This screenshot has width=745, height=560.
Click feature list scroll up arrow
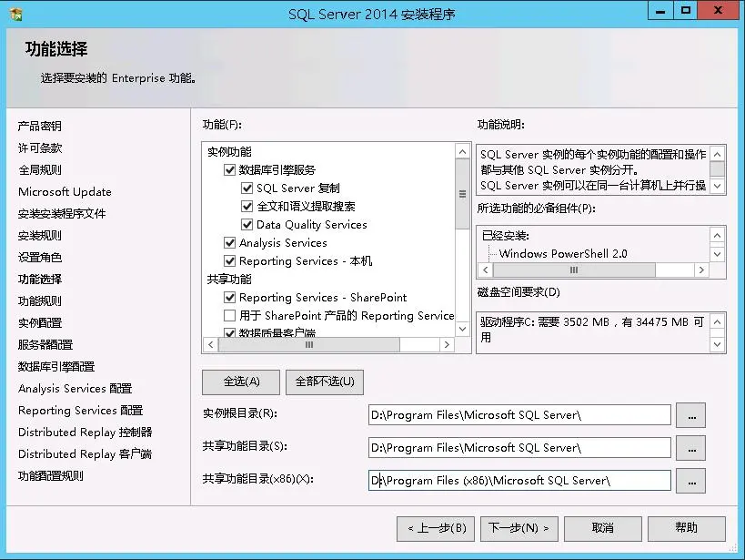coord(462,152)
